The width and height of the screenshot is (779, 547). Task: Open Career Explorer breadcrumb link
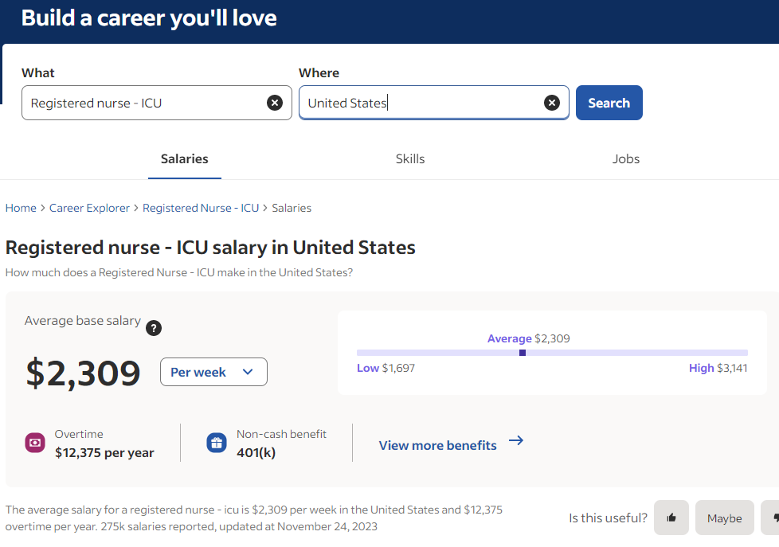click(89, 208)
